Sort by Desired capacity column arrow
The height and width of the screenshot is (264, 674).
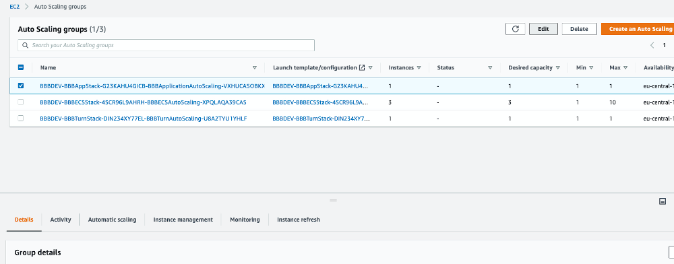[557, 68]
